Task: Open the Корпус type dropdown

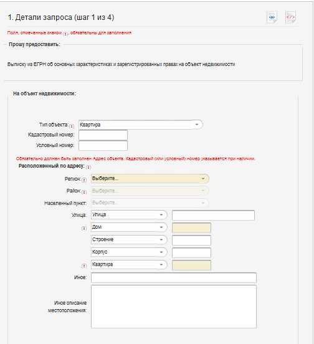Action: [129, 252]
